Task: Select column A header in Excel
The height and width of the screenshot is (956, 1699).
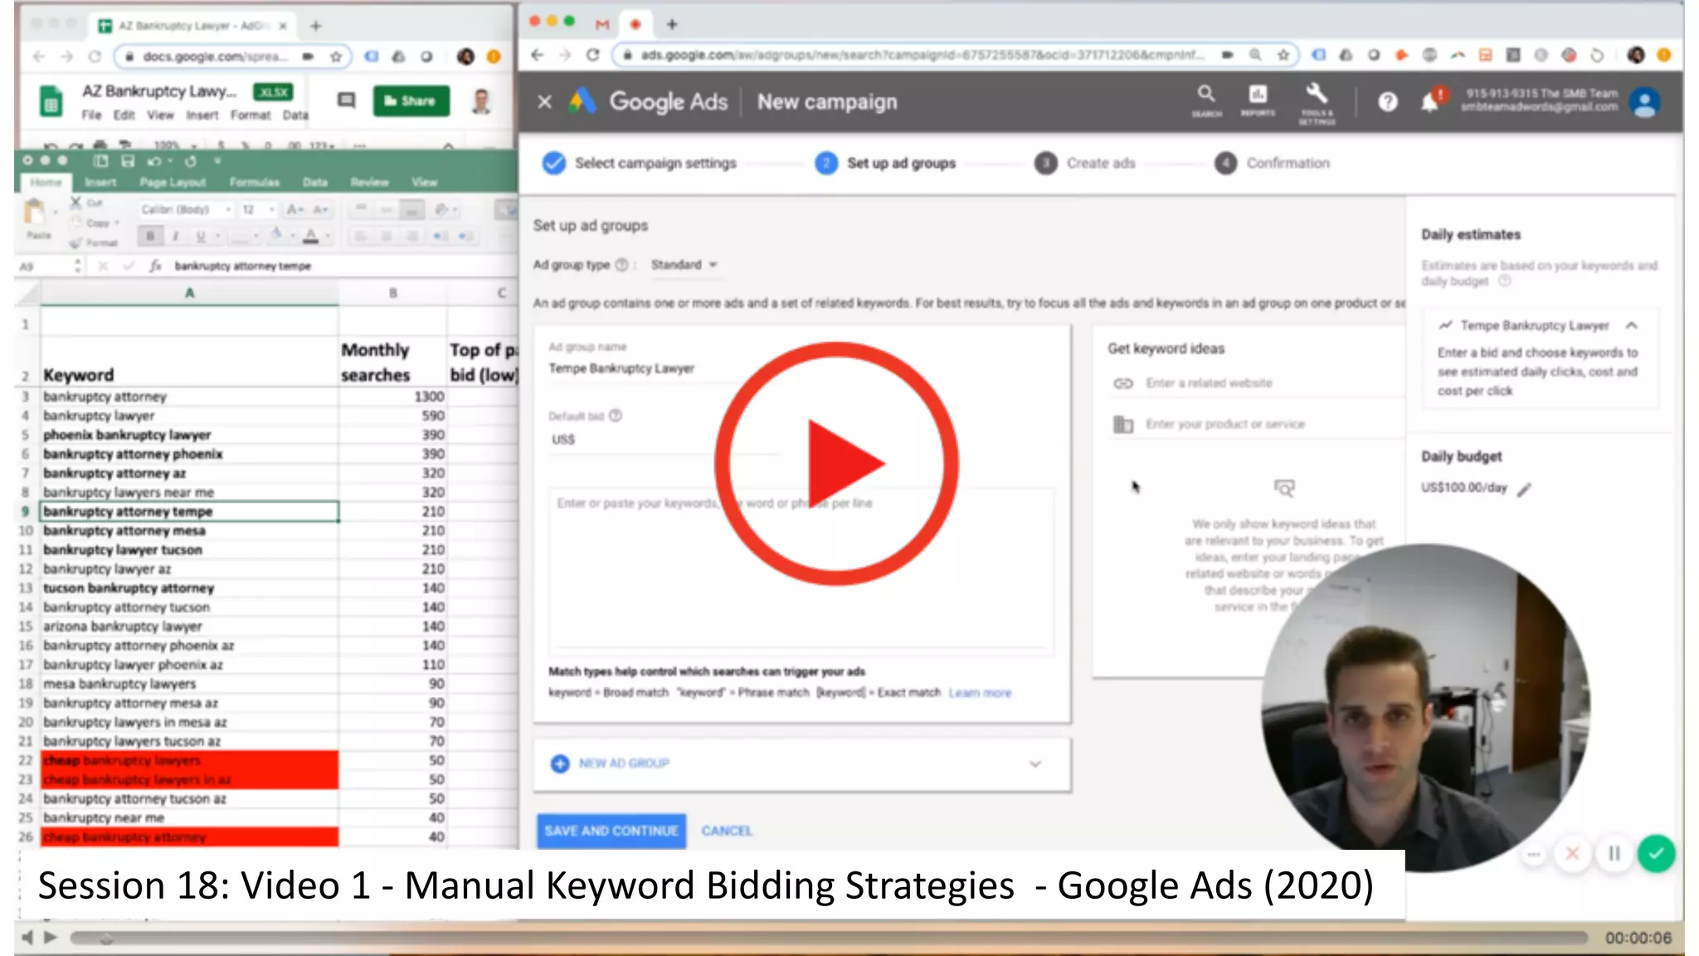Action: (189, 292)
